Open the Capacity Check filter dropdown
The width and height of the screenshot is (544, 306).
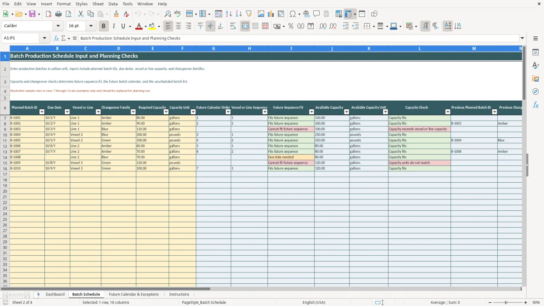click(x=448, y=112)
